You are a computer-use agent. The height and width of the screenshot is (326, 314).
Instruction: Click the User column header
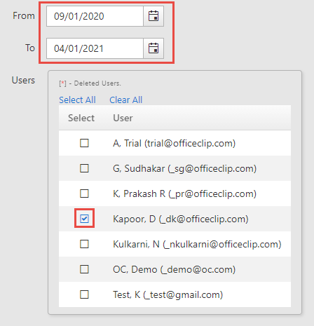tap(123, 118)
